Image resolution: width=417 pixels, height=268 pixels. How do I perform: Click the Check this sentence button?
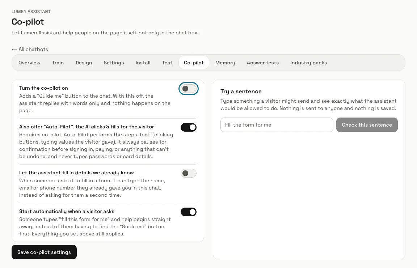(367, 125)
